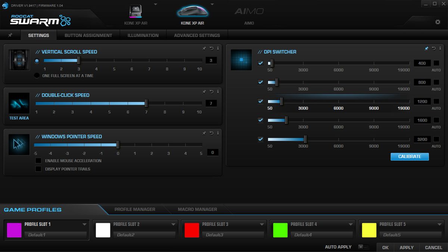The width and height of the screenshot is (448, 252).
Task: Open the Profile Manager tab
Action: (x=135, y=209)
